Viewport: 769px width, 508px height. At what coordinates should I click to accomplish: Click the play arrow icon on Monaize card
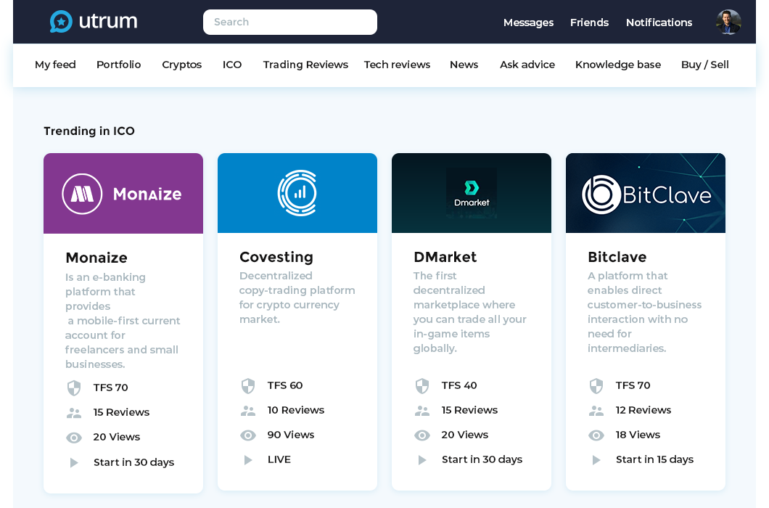pos(74,462)
